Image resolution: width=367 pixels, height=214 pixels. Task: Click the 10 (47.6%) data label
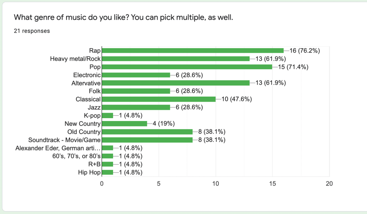(236, 99)
